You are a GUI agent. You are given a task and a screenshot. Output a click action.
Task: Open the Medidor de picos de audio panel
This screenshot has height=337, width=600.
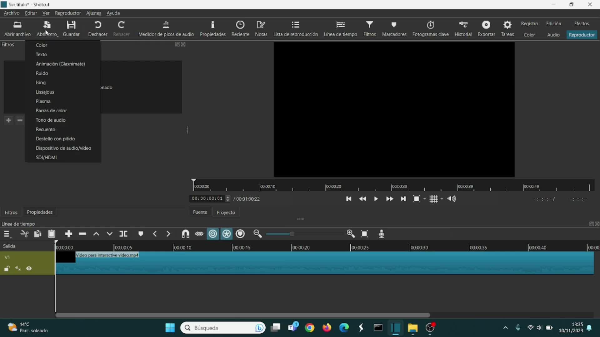click(x=166, y=28)
